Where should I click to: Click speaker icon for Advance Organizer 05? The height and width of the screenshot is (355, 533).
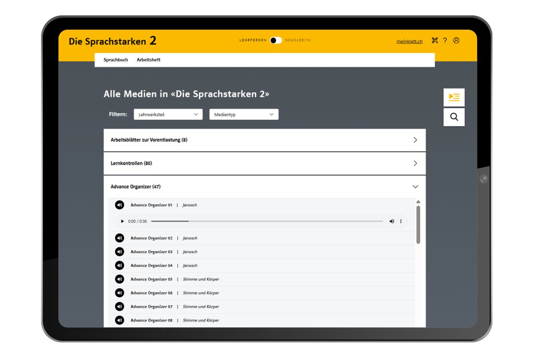[119, 279]
